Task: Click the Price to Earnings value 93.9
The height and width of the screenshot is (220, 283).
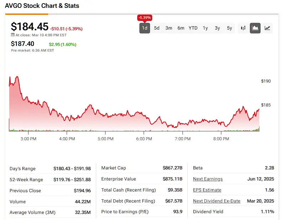Action: tap(178, 211)
